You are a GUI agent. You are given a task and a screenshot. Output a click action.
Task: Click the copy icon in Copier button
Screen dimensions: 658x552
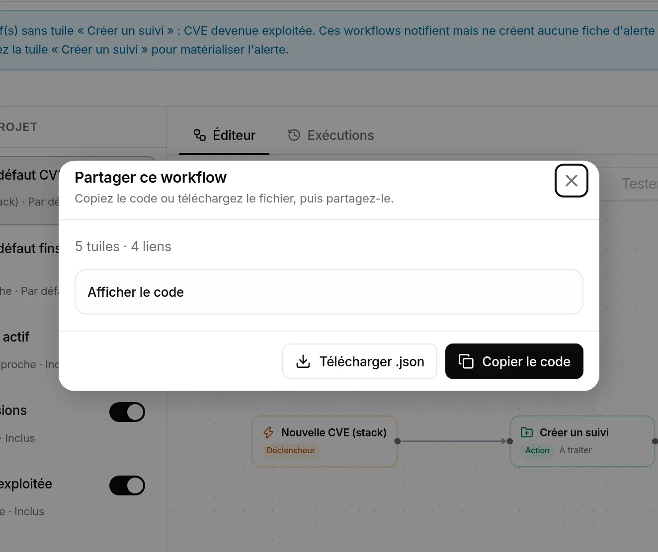tap(466, 361)
